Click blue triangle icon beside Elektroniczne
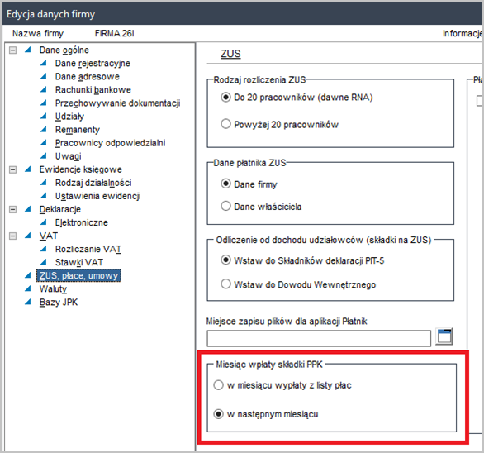Viewport: 484px width, 453px height. coord(44,222)
